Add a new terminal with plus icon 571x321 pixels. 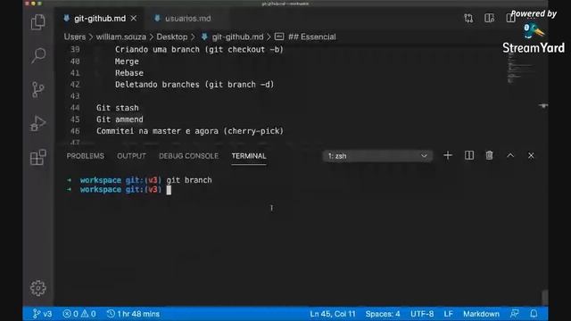[448, 156]
